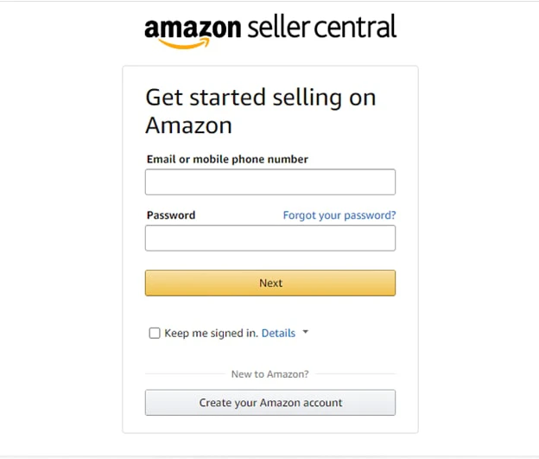Expand the Details dropdown arrow
The height and width of the screenshot is (459, 539).
pos(305,332)
